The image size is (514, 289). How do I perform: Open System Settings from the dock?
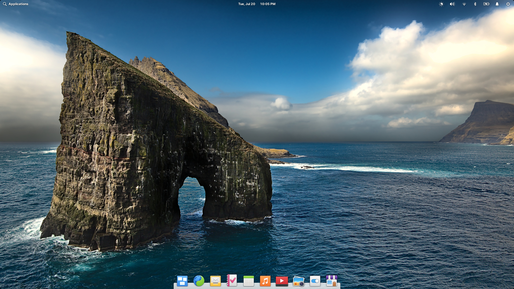[x=315, y=281]
